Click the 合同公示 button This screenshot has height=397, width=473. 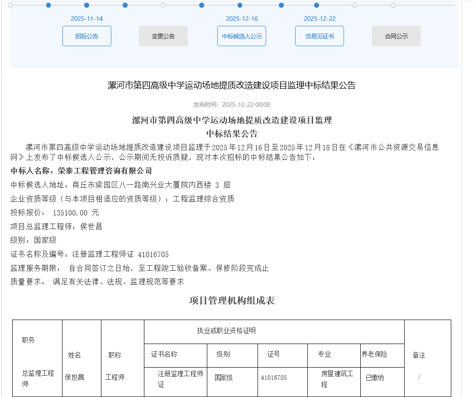pyautogui.click(x=396, y=36)
